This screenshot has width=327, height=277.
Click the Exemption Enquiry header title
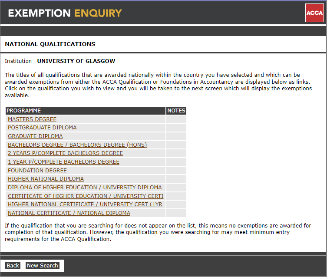click(x=65, y=13)
